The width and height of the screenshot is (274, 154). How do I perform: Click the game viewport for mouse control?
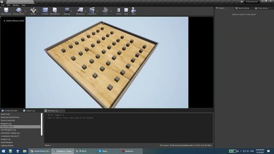pos(107,62)
